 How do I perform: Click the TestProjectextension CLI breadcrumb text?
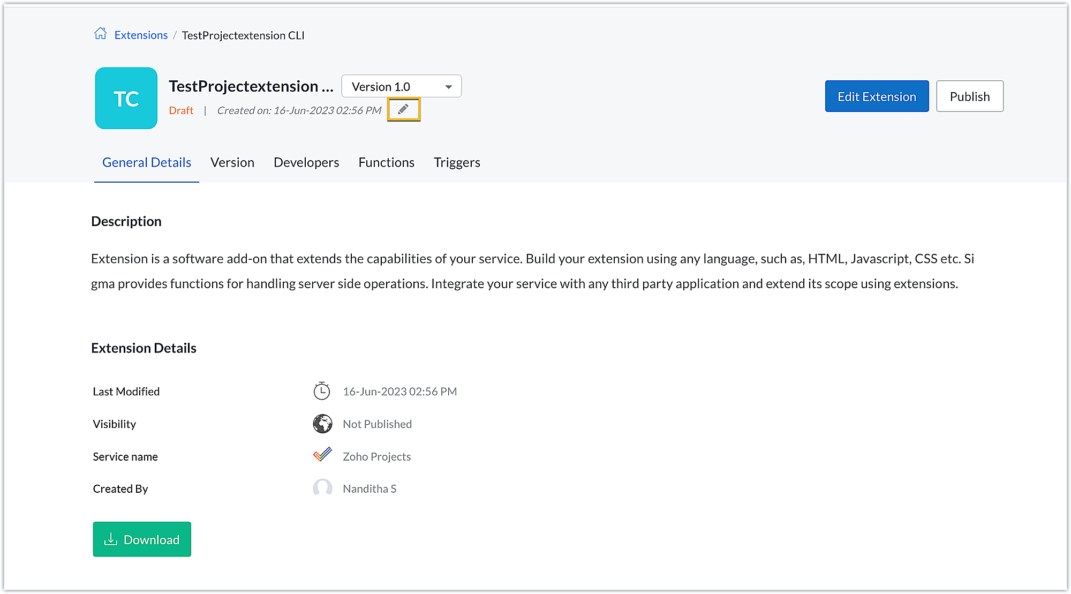point(243,35)
